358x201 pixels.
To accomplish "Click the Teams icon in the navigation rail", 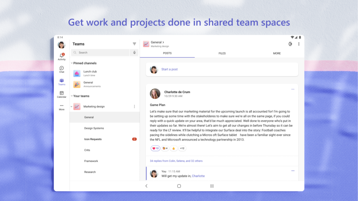I will 62,82.
